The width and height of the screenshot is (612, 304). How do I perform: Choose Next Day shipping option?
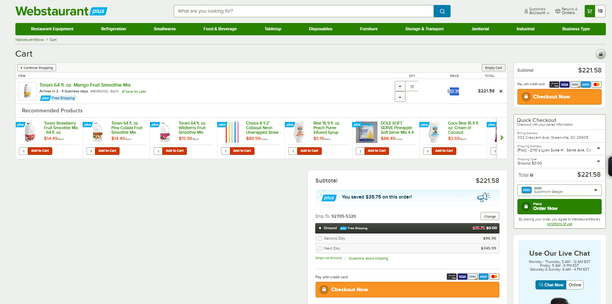[x=320, y=248]
